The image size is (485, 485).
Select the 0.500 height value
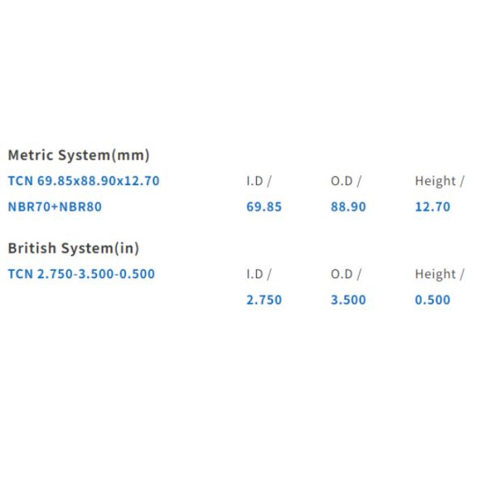pos(432,300)
